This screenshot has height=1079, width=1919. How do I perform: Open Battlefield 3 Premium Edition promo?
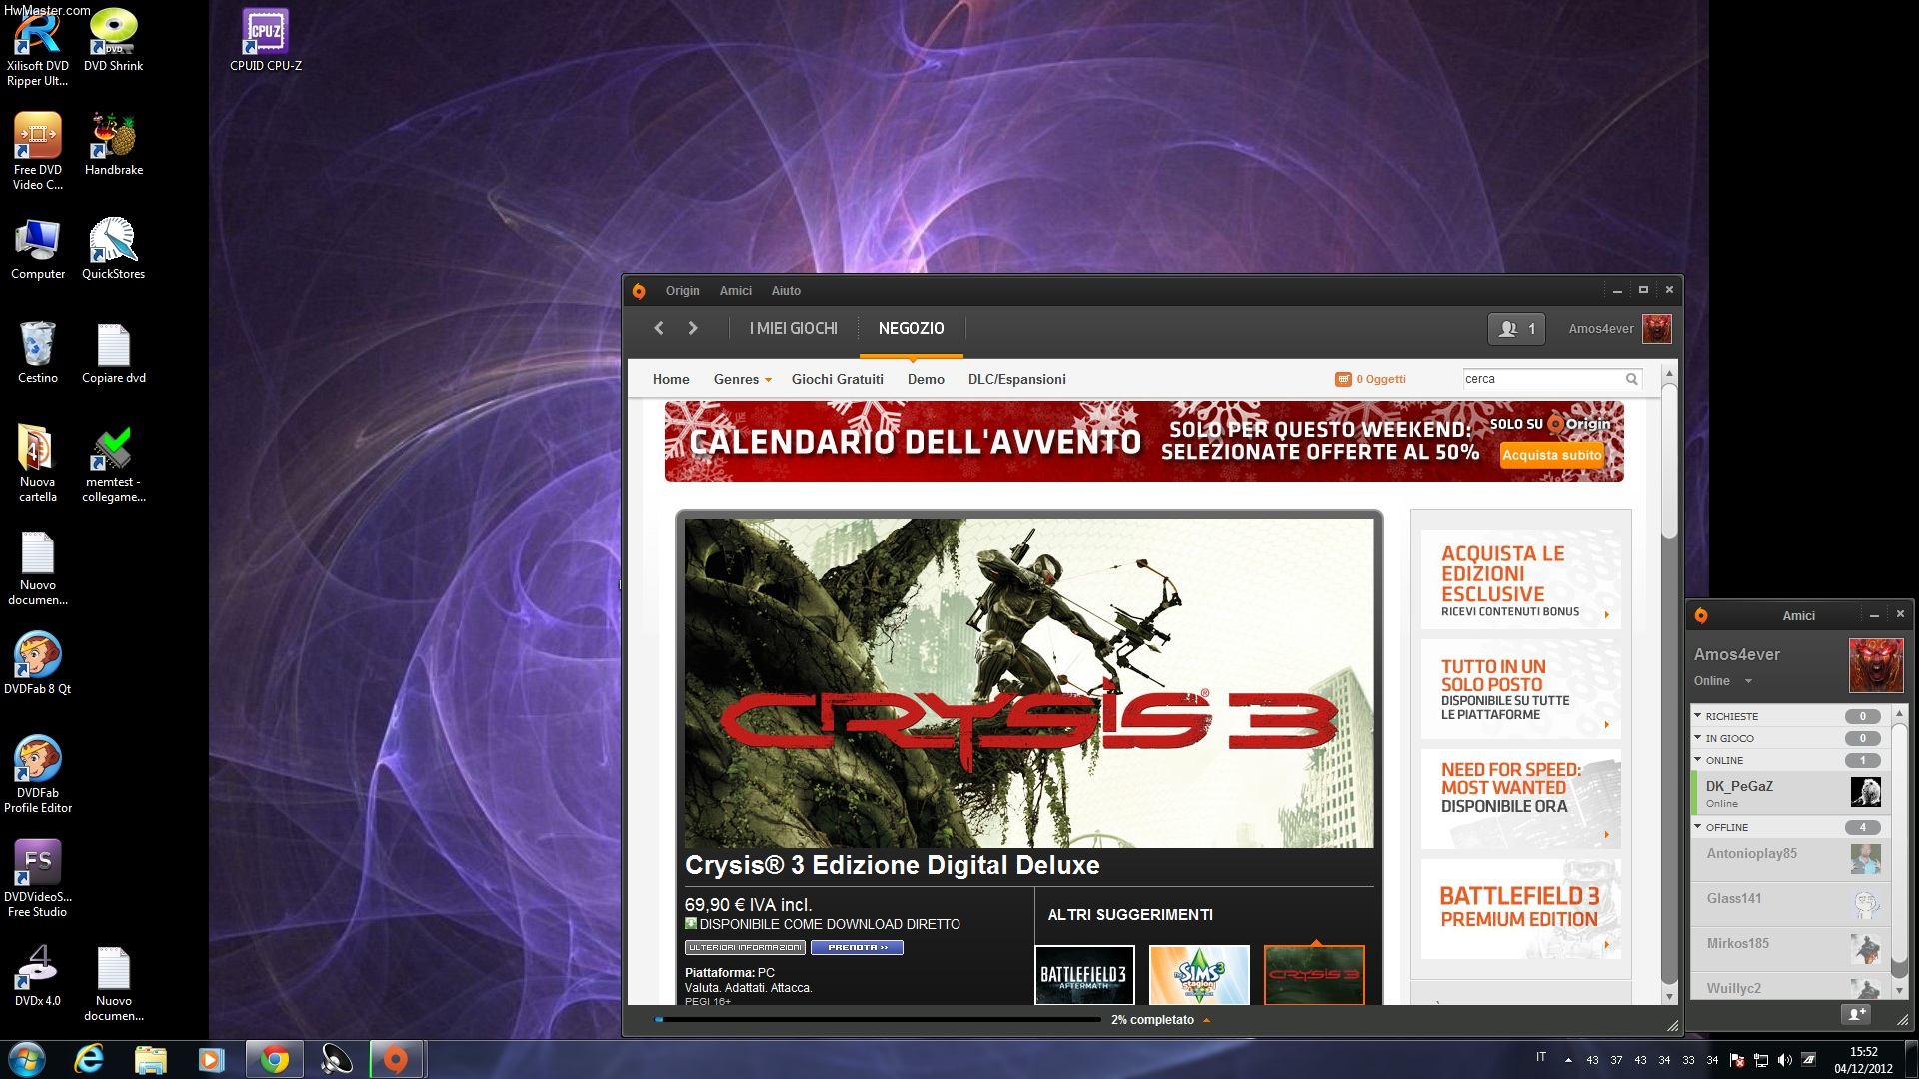pos(1520,909)
